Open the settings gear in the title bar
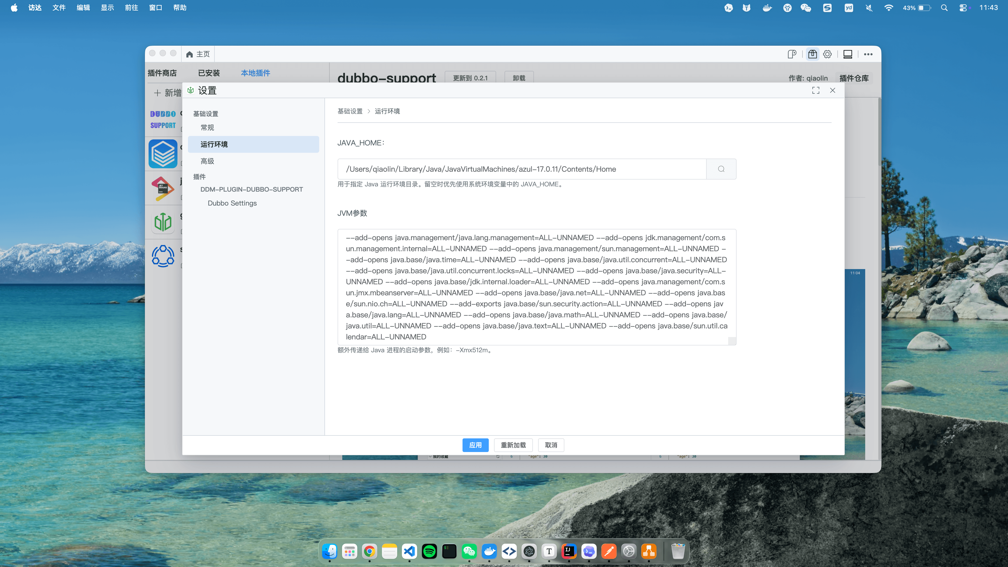 click(827, 54)
